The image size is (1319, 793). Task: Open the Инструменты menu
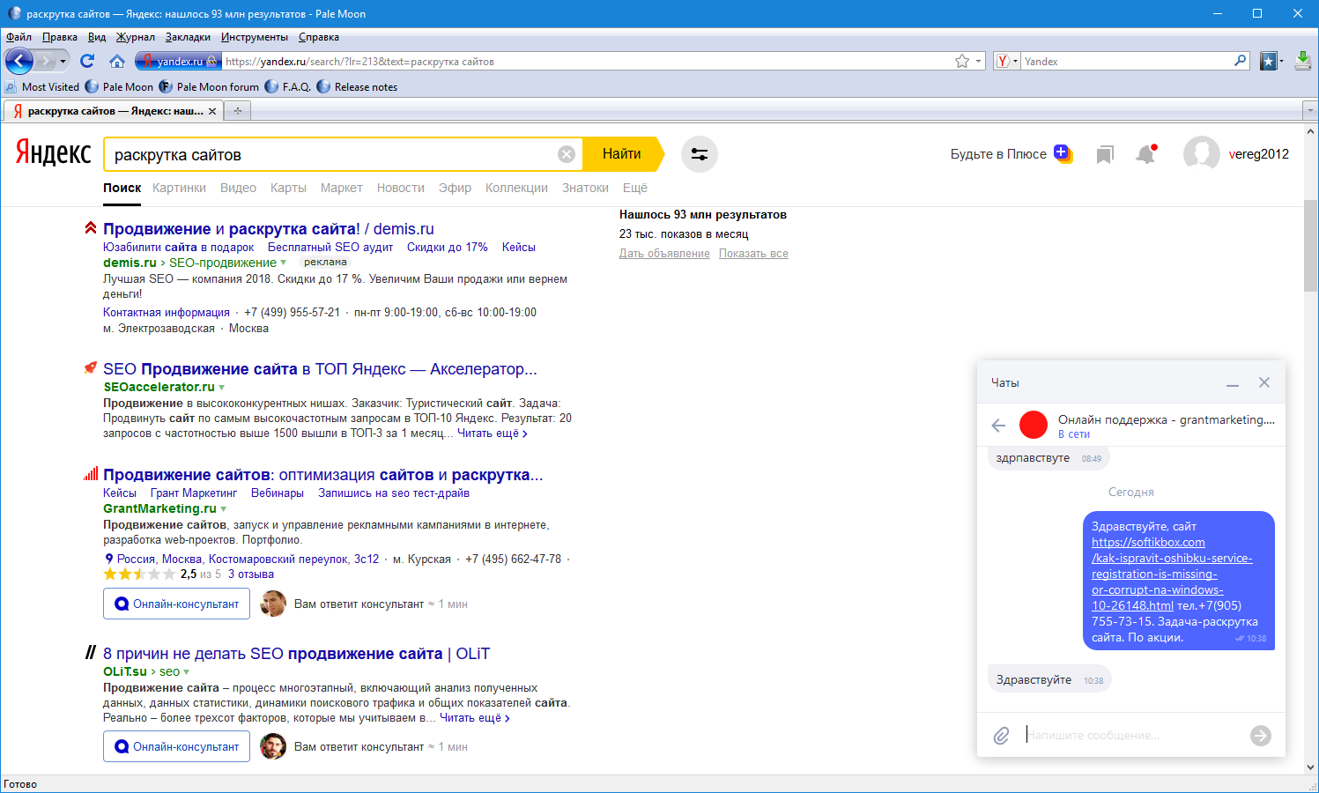coord(254,37)
